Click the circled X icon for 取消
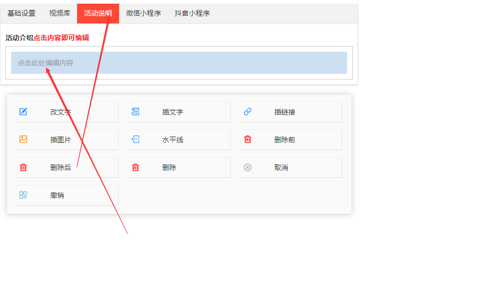The height and width of the screenshot is (294, 497). click(x=247, y=167)
